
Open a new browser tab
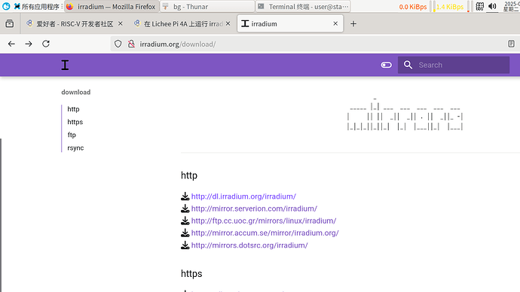coord(353,24)
